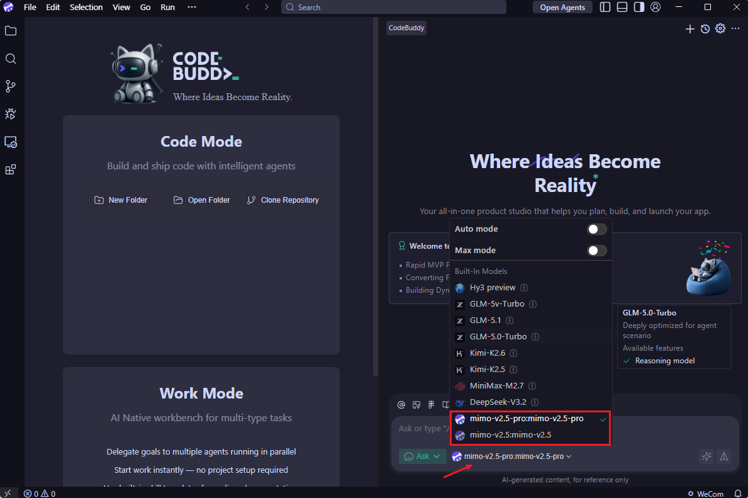The image size is (748, 498).
Task: Open the Extensions view icon
Action: pyautogui.click(x=11, y=169)
